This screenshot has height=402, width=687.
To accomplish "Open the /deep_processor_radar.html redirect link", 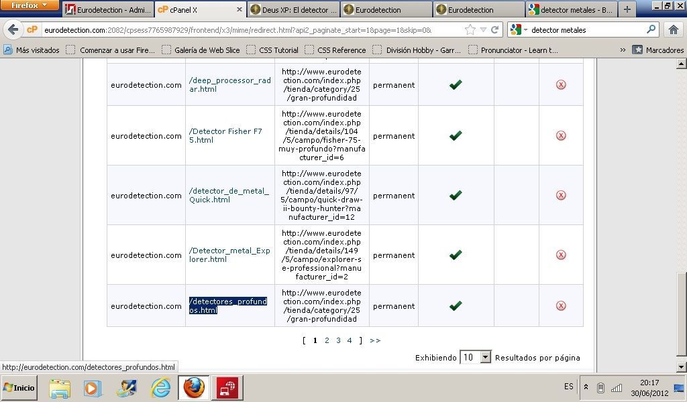I will coord(230,84).
